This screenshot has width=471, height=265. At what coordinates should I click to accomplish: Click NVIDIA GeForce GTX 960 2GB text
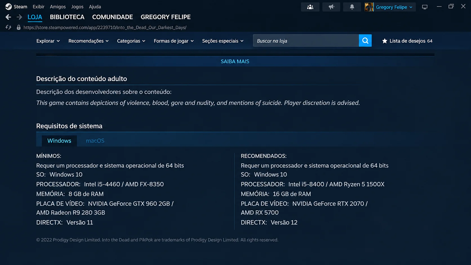[129, 204]
